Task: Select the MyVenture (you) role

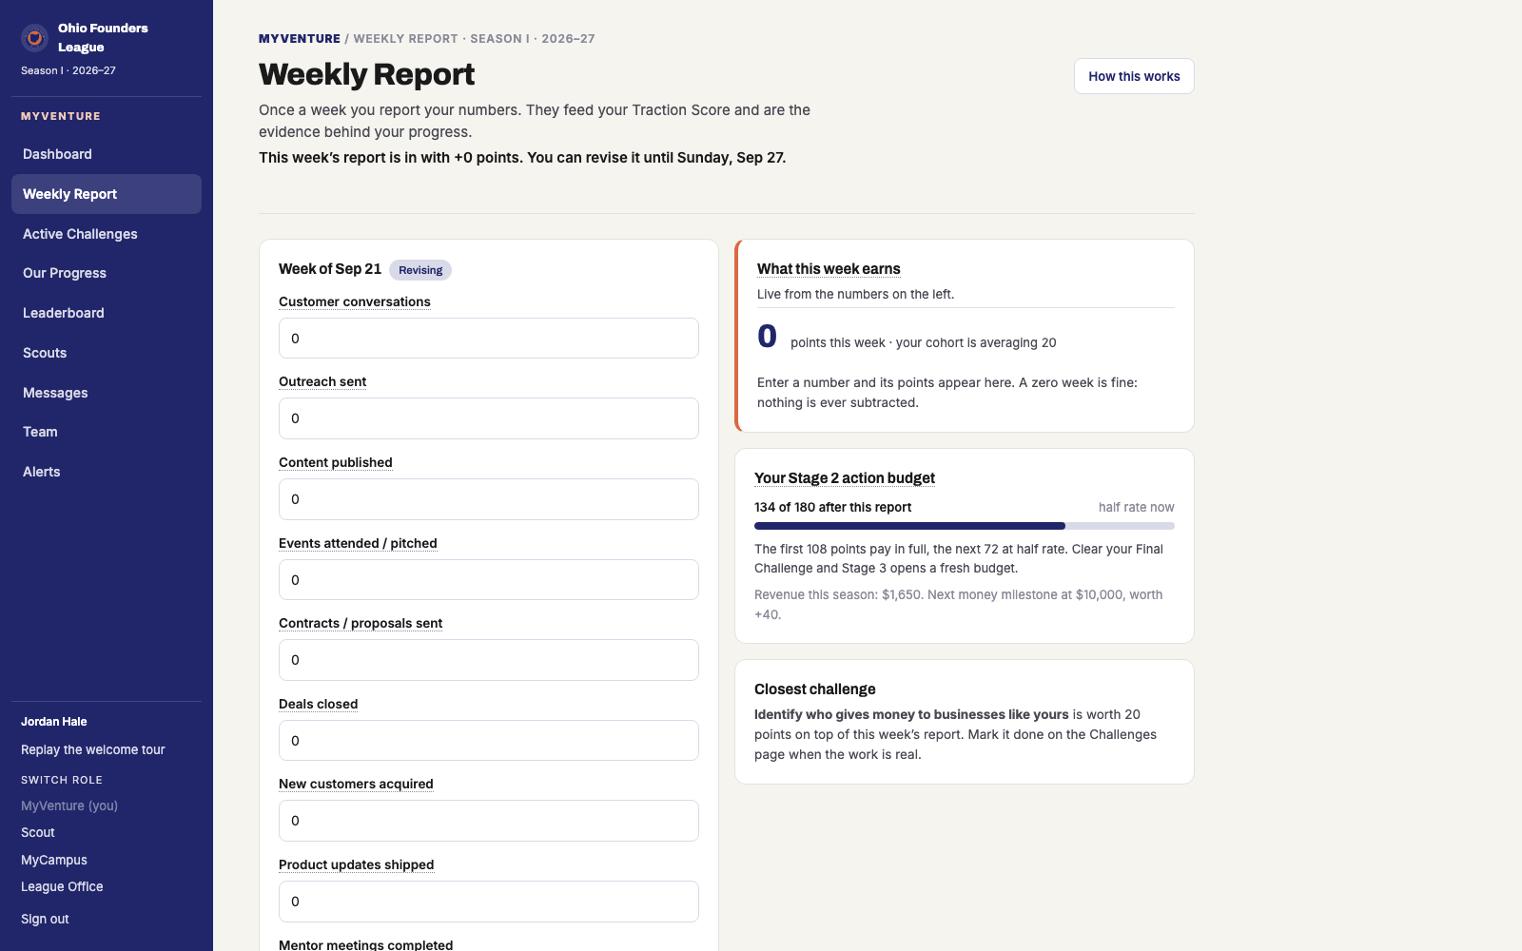Action: click(x=69, y=805)
